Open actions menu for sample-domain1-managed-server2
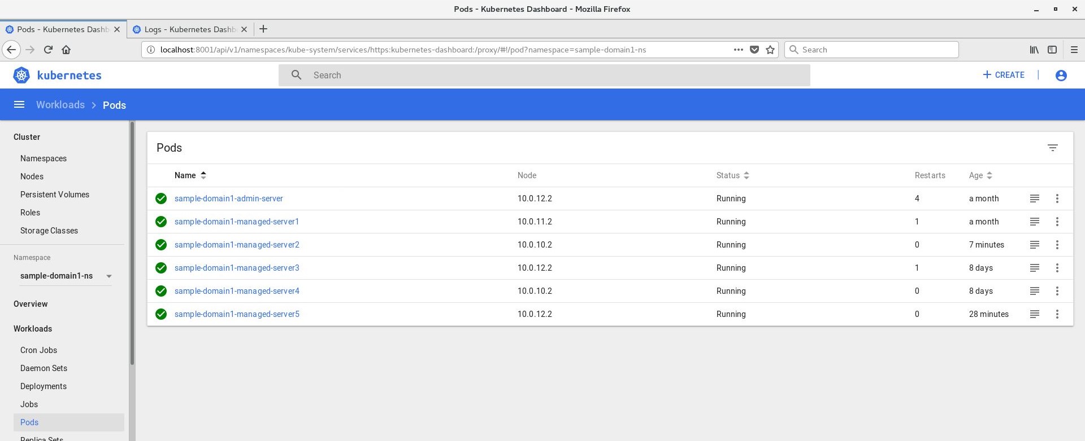Screen dimensions: 1085x441 [1057, 245]
